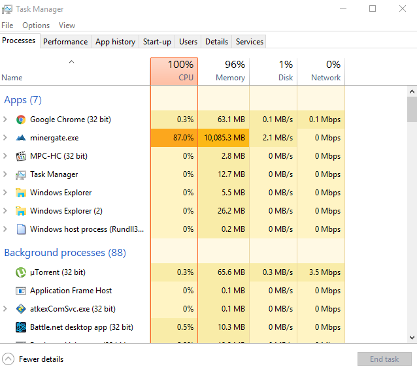Screen dimensions: 417x371
Task: Click the Windows host process page icon
Action: (x=21, y=229)
